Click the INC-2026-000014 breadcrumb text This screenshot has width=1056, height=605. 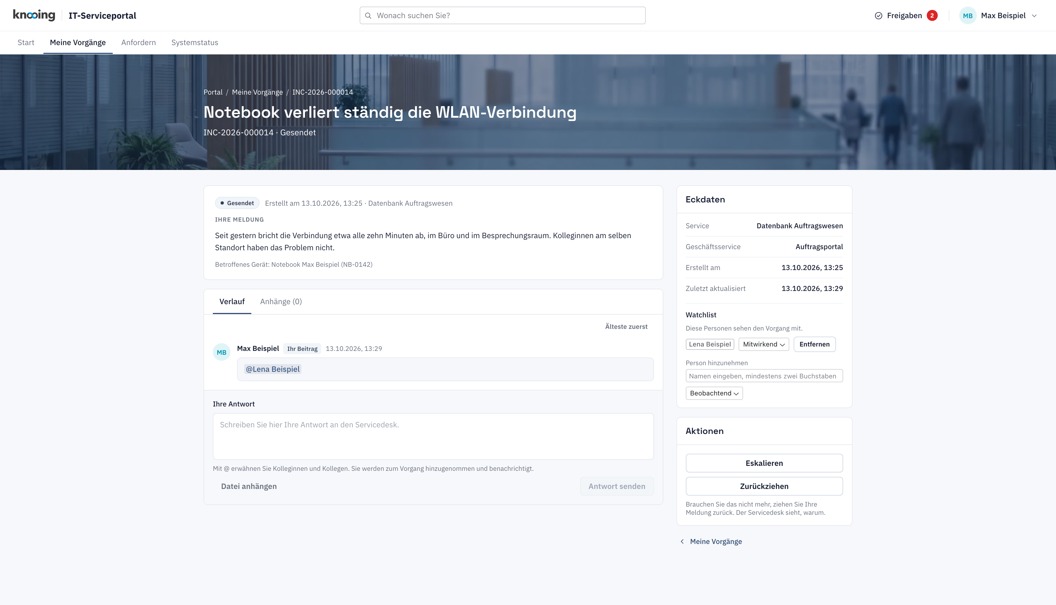[322, 92]
